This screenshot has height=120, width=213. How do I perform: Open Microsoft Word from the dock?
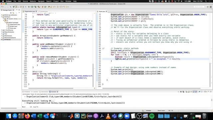click(x=33, y=116)
